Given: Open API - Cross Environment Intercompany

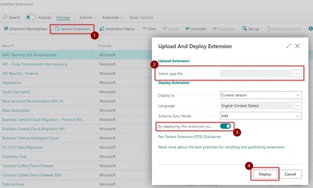Looking at the screenshot, I should tap(35, 64).
